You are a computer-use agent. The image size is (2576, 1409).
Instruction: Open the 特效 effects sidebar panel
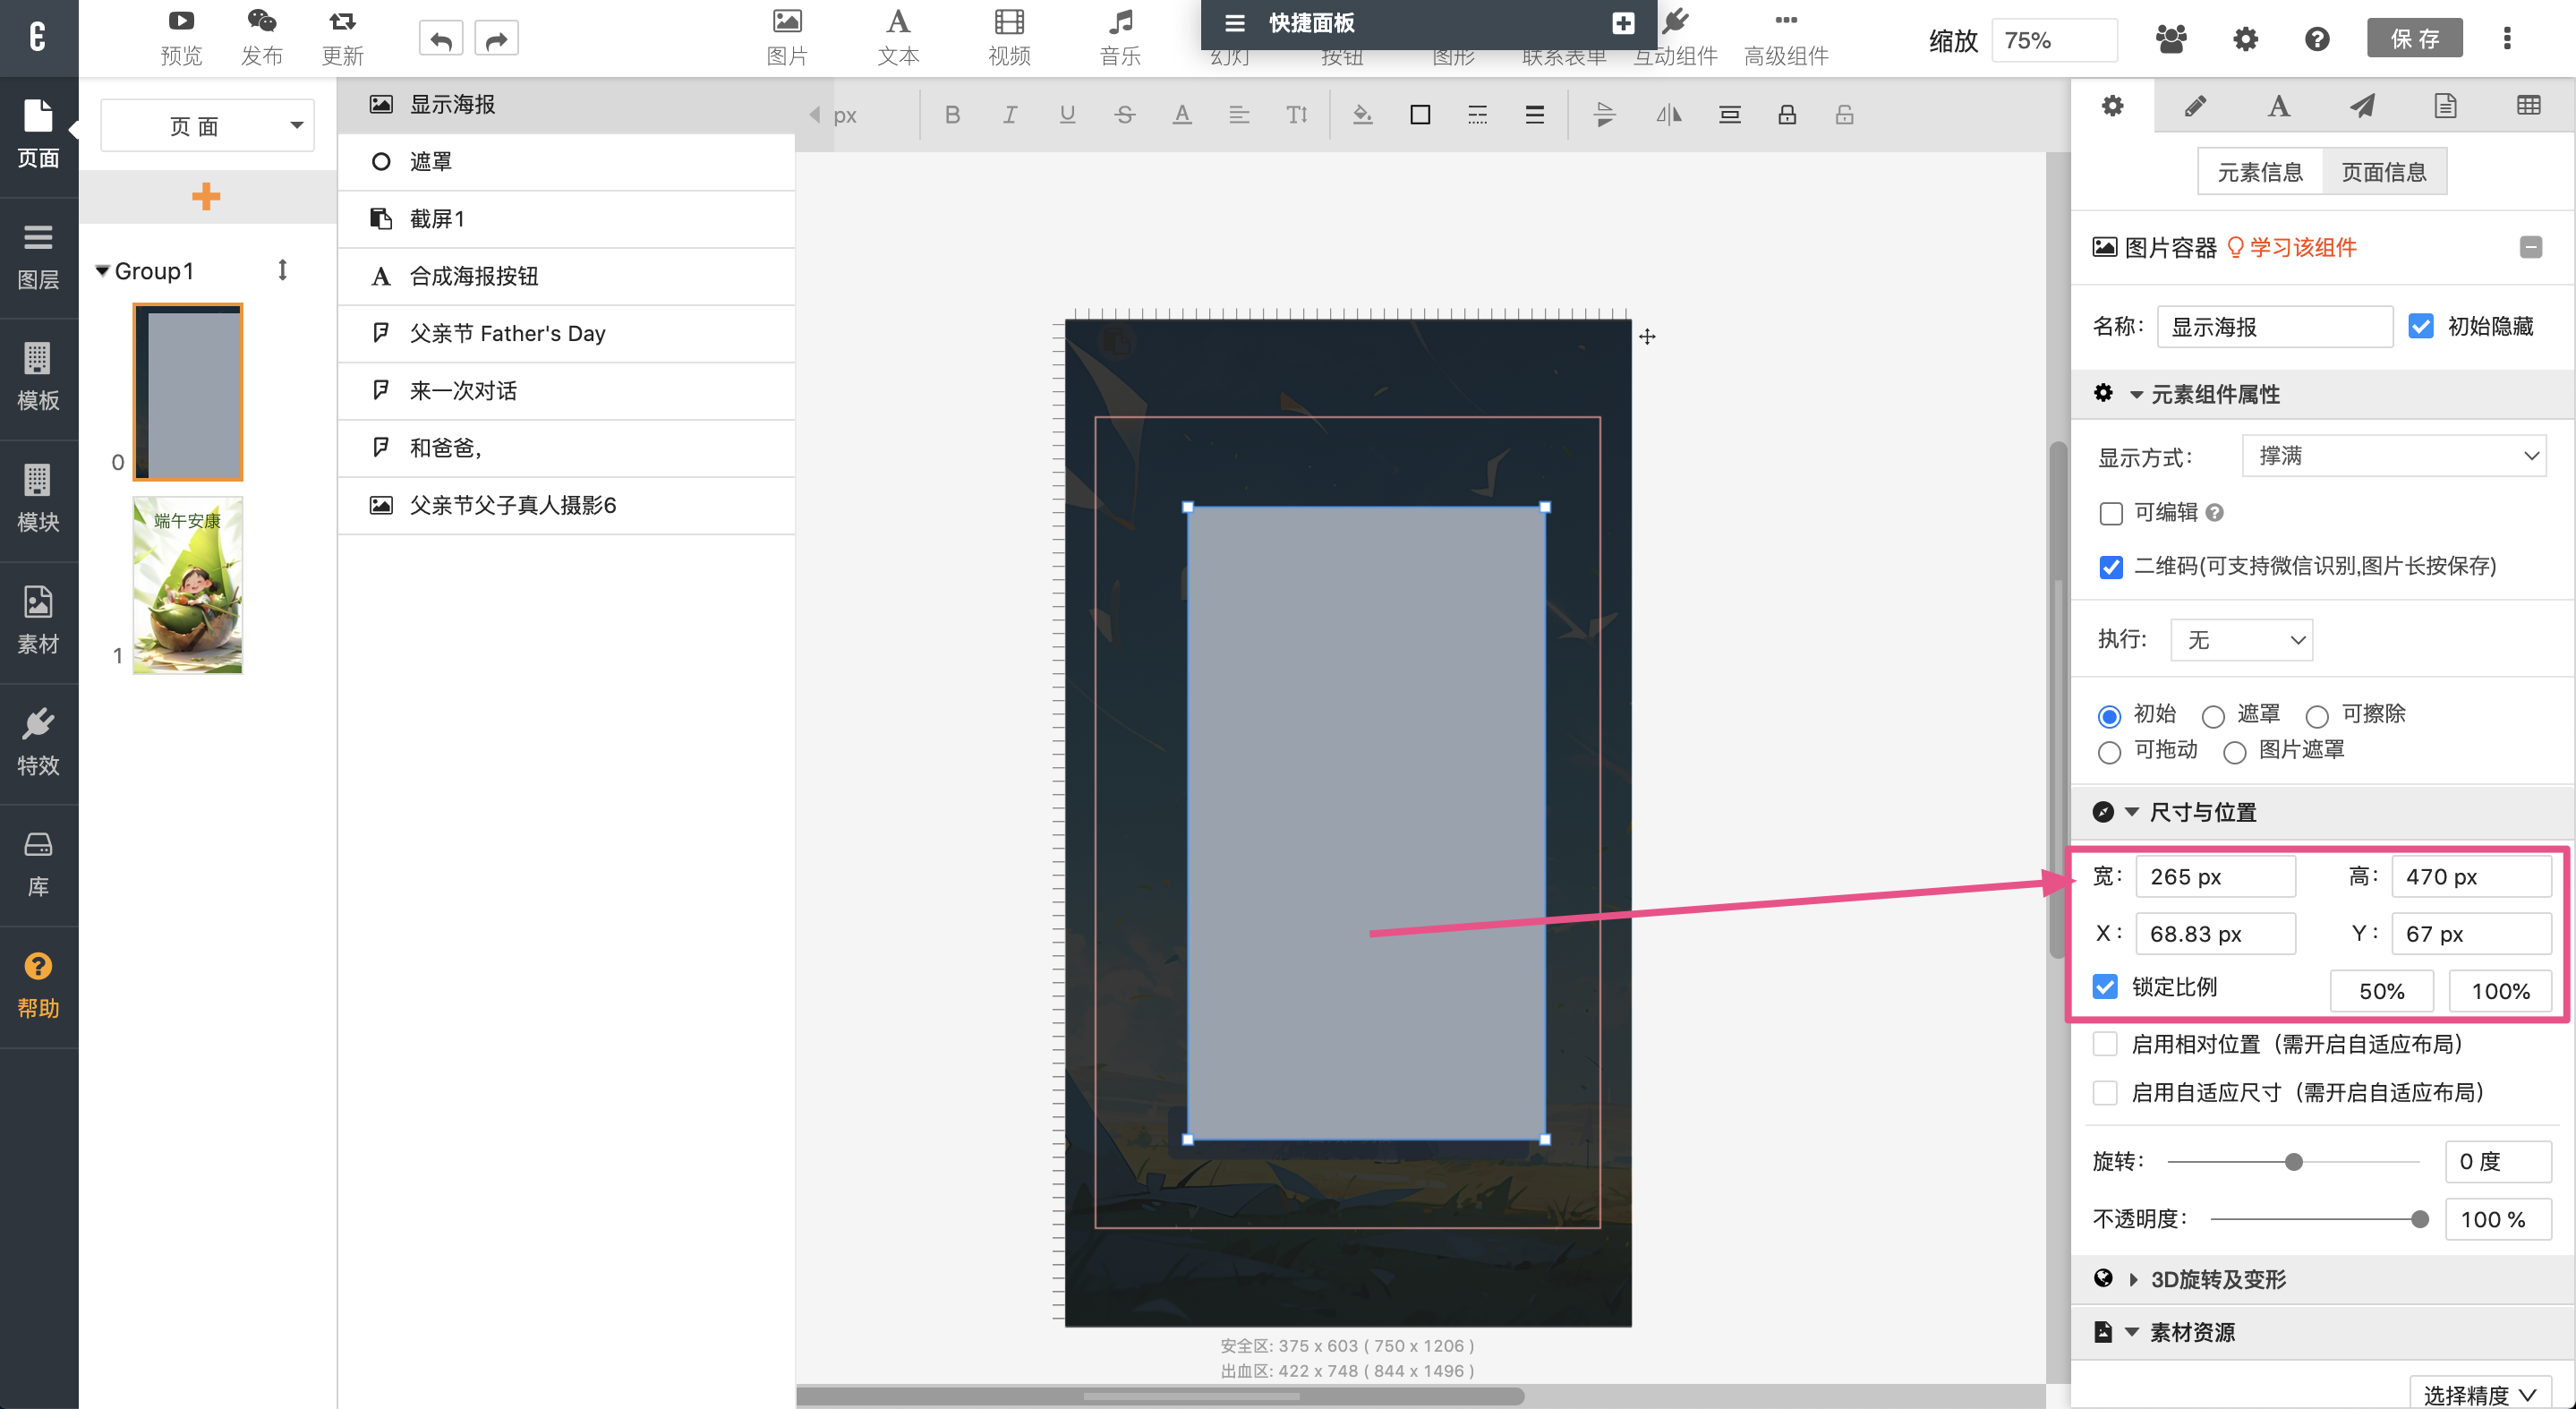38,742
